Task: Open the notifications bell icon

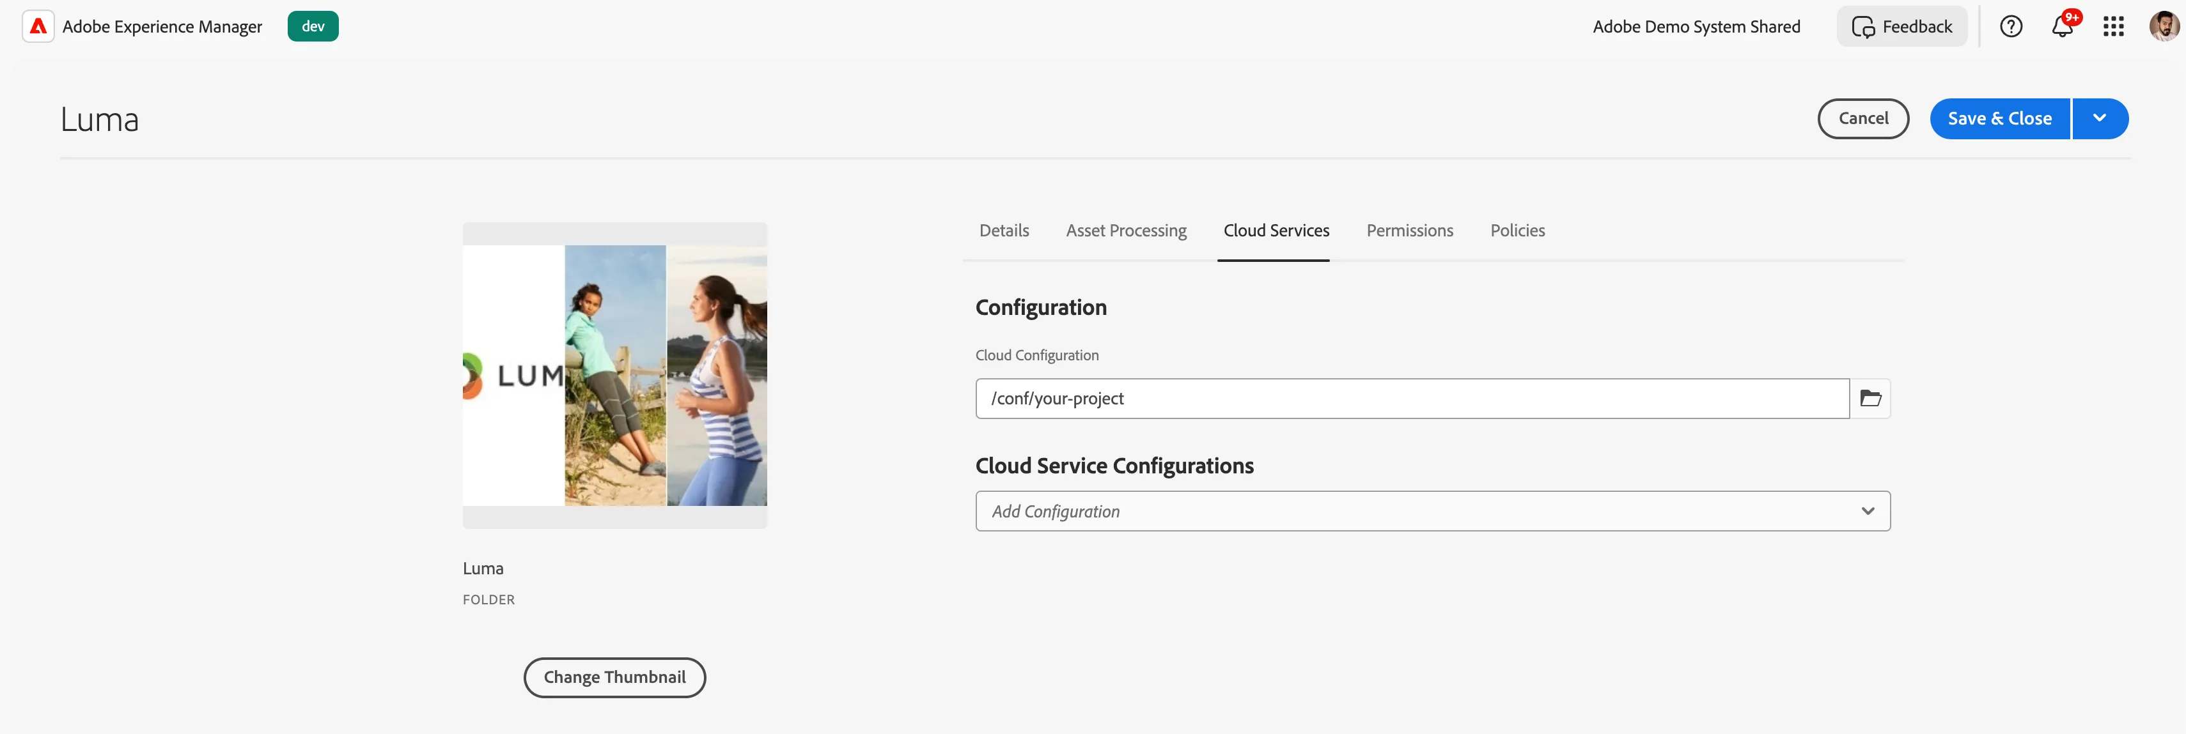Action: click(2063, 26)
